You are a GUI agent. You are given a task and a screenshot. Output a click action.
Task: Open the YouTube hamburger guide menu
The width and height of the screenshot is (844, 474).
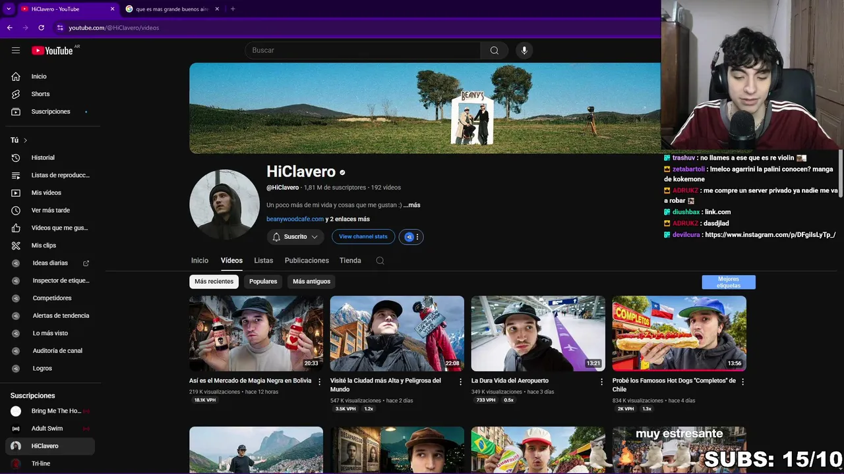coord(16,51)
